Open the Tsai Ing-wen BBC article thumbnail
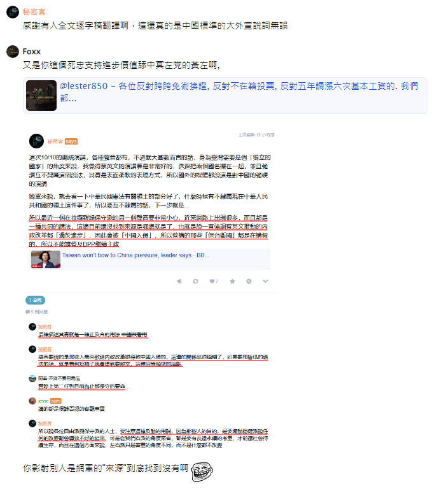437x491 pixels. 46,259
